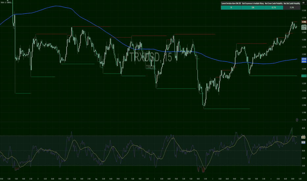
Task: Click the round lightning icon above the RSI pane
Action: [297, 120]
